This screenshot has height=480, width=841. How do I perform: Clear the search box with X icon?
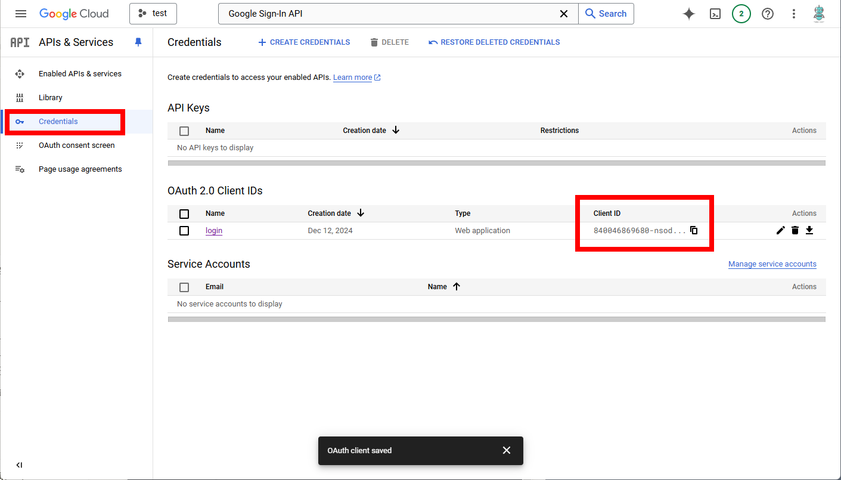tap(563, 14)
